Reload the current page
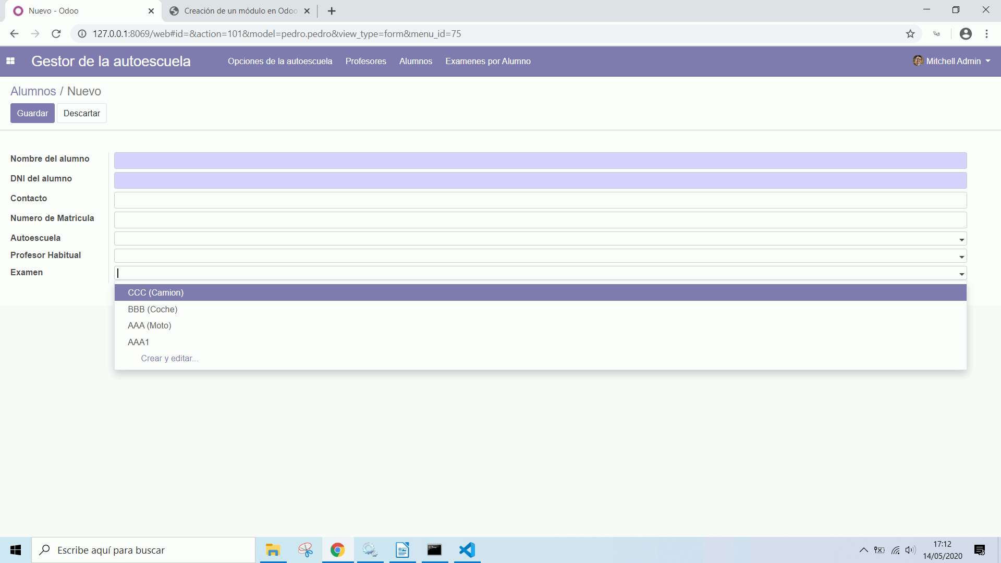Screen dimensions: 1001x563 [56, 33]
